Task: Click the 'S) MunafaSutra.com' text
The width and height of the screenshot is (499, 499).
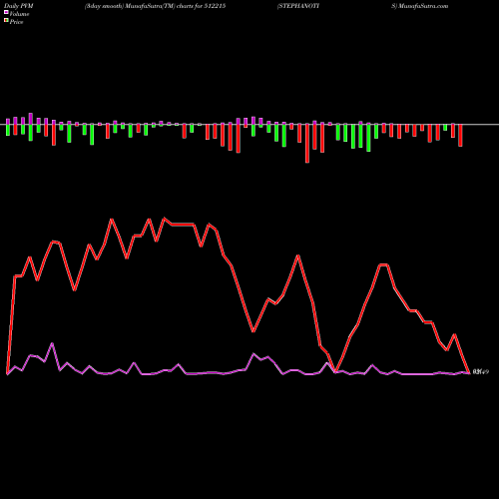Action: pyautogui.click(x=420, y=6)
